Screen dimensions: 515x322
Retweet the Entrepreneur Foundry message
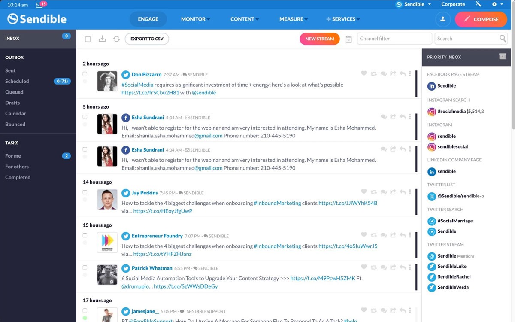374,235
